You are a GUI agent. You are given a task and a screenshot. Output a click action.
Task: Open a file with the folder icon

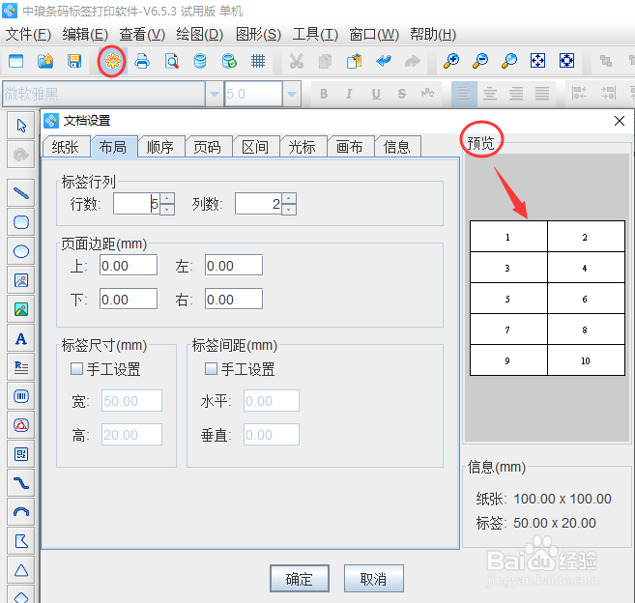(x=45, y=61)
